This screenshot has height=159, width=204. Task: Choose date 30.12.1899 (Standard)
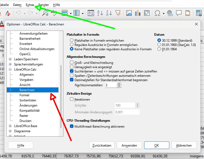(159, 40)
